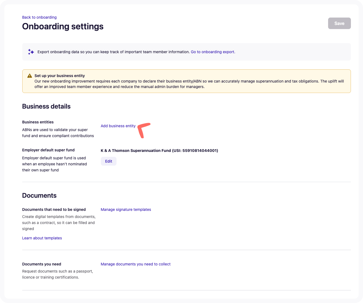Image resolution: width=363 pixels, height=303 pixels.
Task: Click the 'Documents you need' label
Action: (41, 264)
